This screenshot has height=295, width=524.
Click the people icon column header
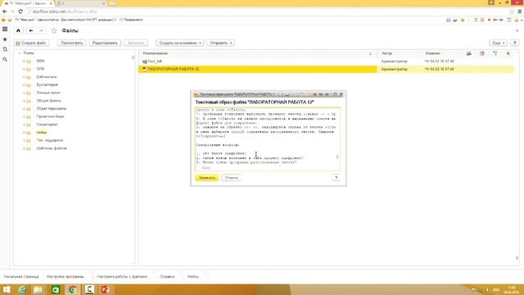(x=469, y=53)
